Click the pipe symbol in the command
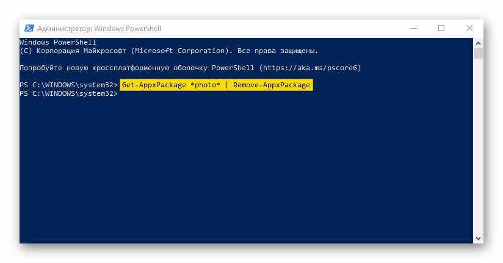The height and width of the screenshot is (263, 503). tap(227, 85)
